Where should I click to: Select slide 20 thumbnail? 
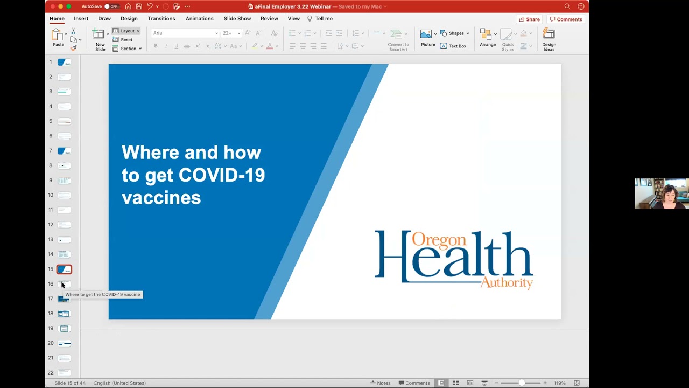64,343
